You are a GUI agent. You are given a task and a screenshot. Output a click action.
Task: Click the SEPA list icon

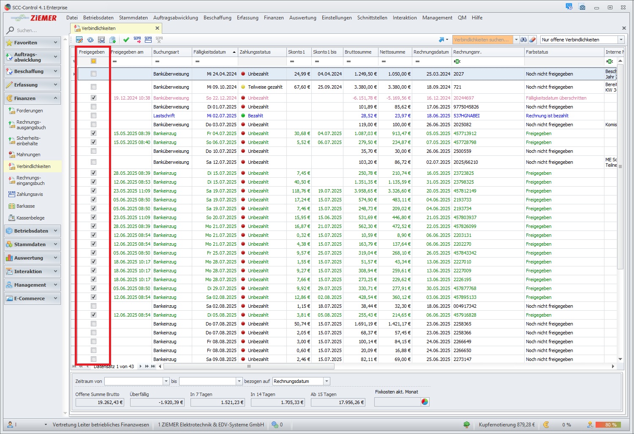[x=148, y=40]
